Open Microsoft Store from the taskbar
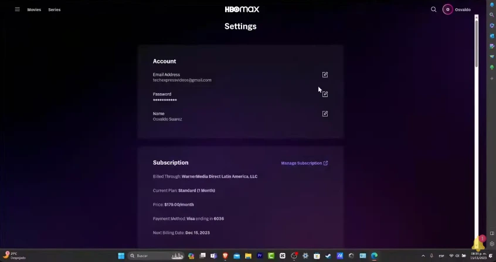Viewport: 496px width, 262px height. [x=317, y=256]
